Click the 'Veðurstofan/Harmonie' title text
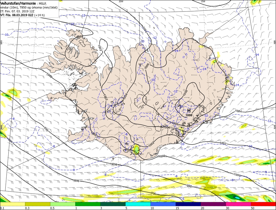 point(18,4)
